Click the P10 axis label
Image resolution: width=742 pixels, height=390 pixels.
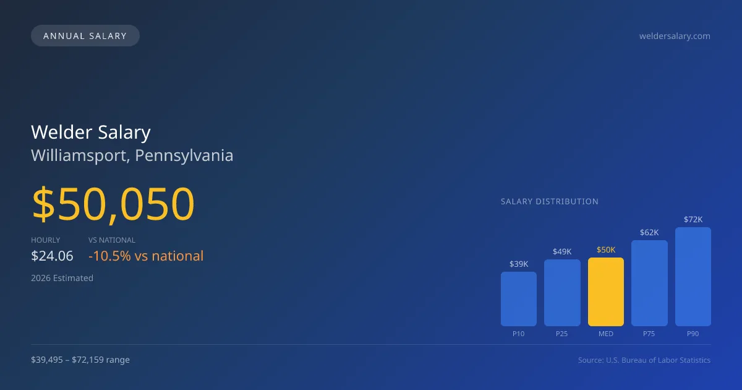pos(519,334)
